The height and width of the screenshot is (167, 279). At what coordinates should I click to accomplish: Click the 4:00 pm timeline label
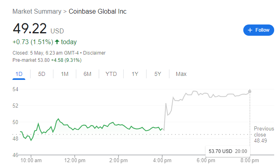pyautogui.click(x=162, y=161)
